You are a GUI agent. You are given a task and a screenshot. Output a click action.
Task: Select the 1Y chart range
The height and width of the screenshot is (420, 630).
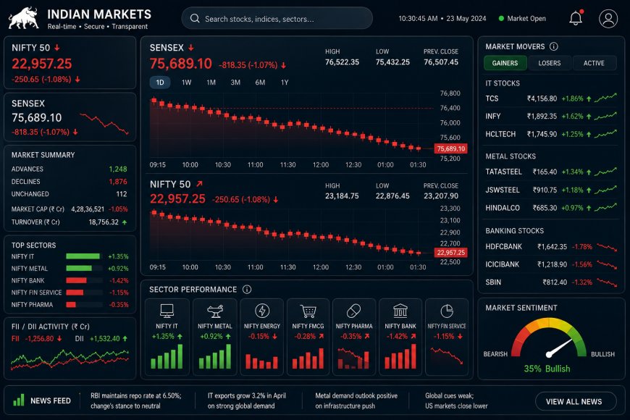pyautogui.click(x=285, y=83)
